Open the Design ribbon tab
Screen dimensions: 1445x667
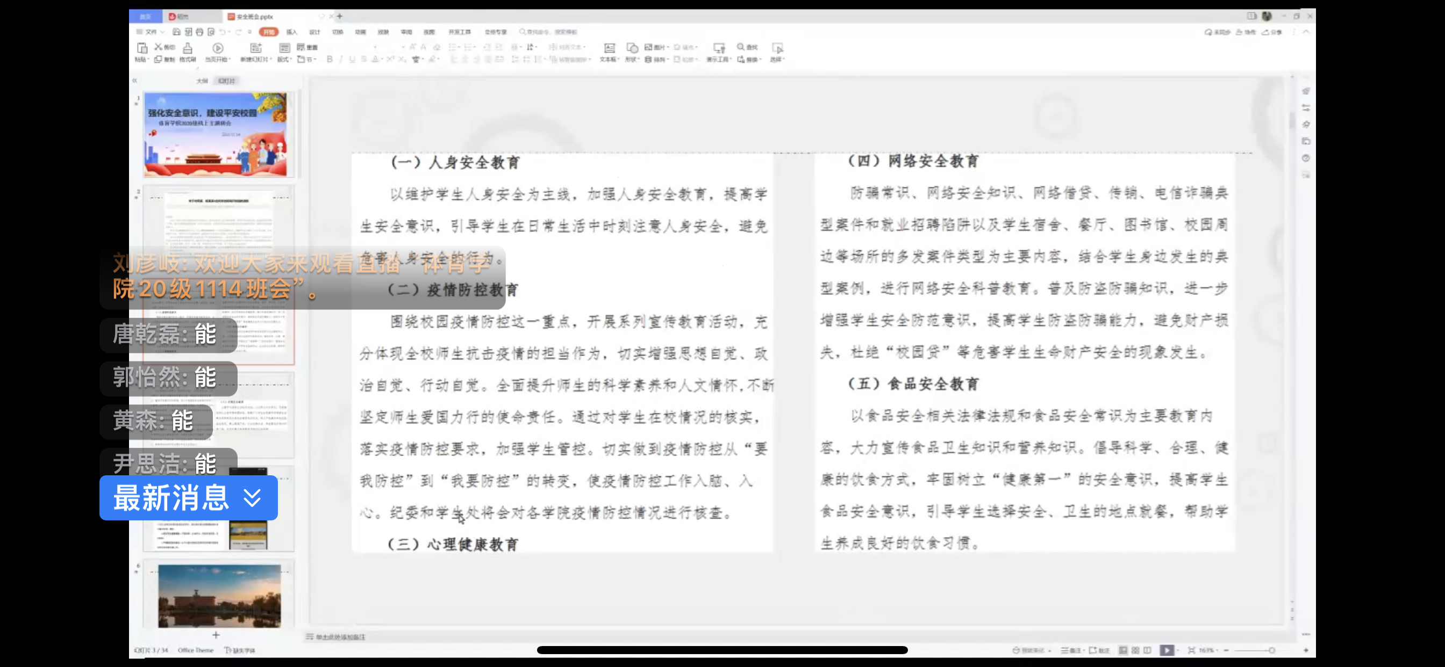pyautogui.click(x=314, y=32)
